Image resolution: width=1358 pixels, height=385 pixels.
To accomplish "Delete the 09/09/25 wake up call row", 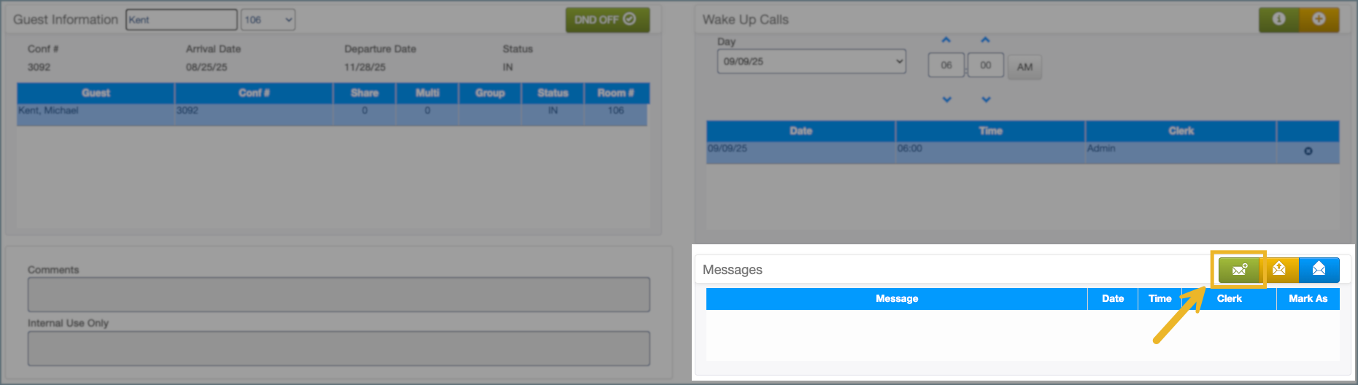I will pos(1308,152).
